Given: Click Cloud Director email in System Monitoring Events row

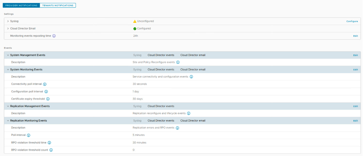Looking at the screenshot, I should (x=193, y=70).
